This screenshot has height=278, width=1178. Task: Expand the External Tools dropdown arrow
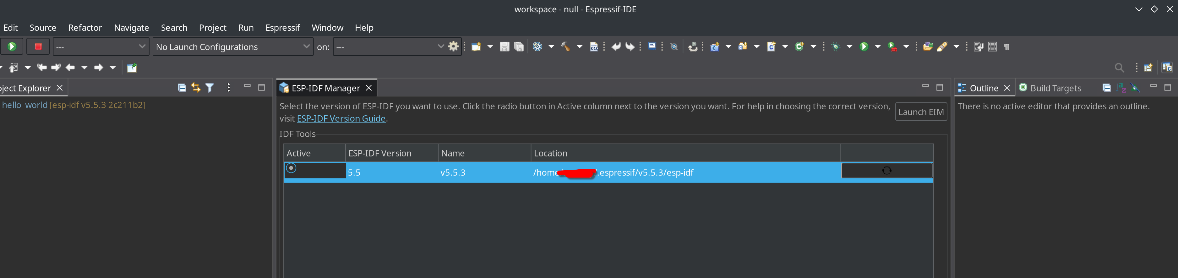(906, 46)
